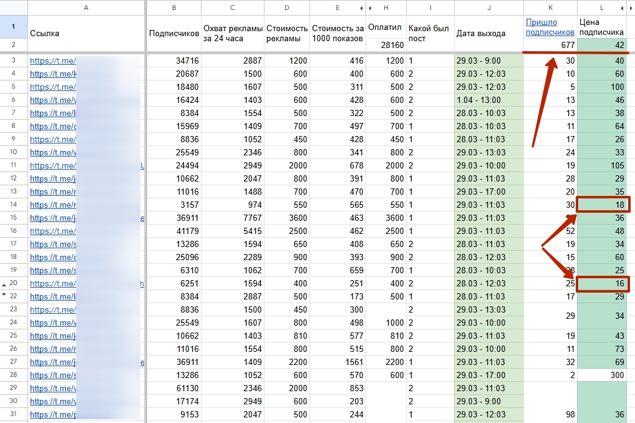Select highlighted cell with value 16
Image resolution: width=635 pixels, height=423 pixels.
[x=603, y=284]
